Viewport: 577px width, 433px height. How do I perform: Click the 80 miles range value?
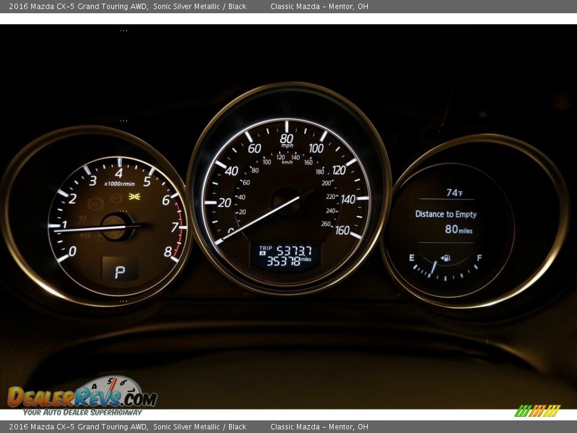point(458,229)
